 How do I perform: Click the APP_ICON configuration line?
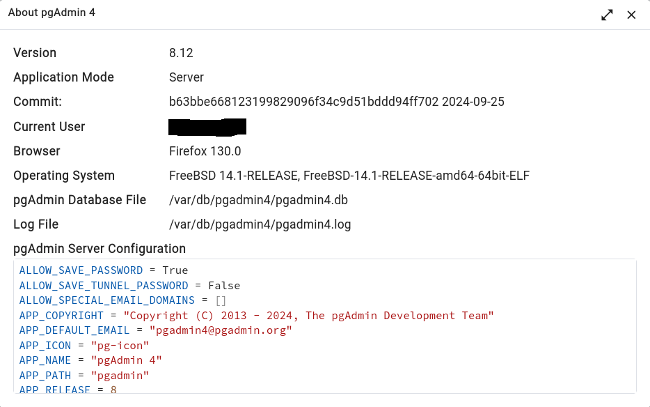(x=84, y=346)
